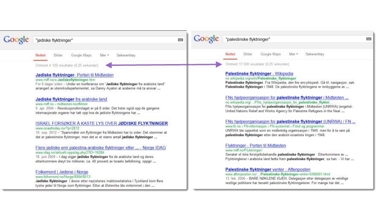Click the Google logo in left window
This screenshot has height=224, width=380.
[16, 40]
